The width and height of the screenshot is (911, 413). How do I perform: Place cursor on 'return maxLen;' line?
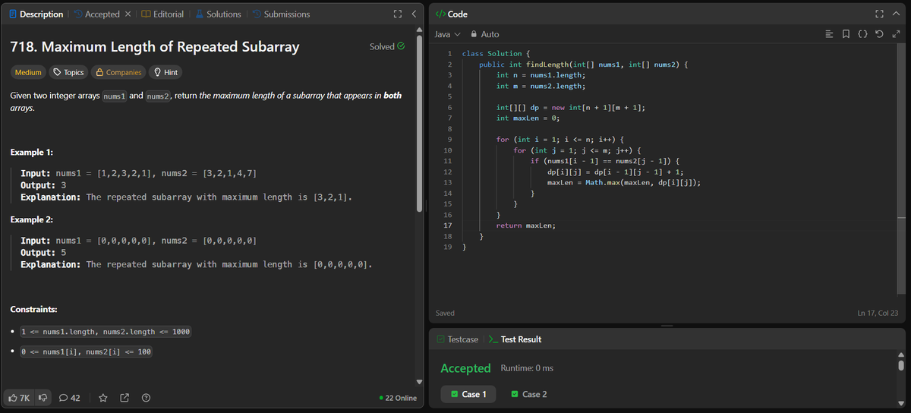click(526, 225)
